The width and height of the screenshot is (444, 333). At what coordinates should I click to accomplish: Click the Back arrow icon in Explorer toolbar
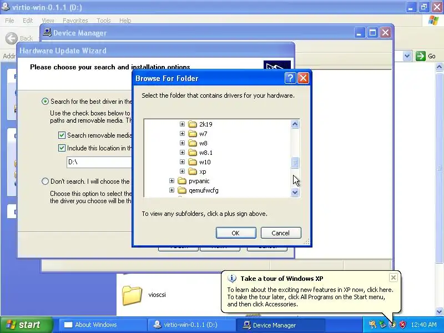pyautogui.click(x=12, y=38)
